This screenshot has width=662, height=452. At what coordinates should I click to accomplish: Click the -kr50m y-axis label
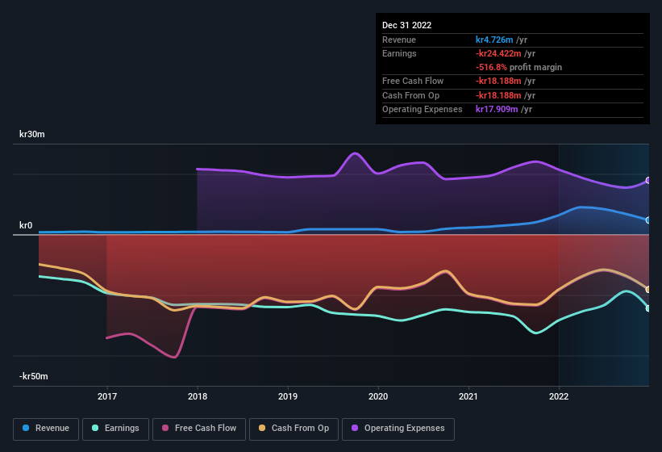34,376
